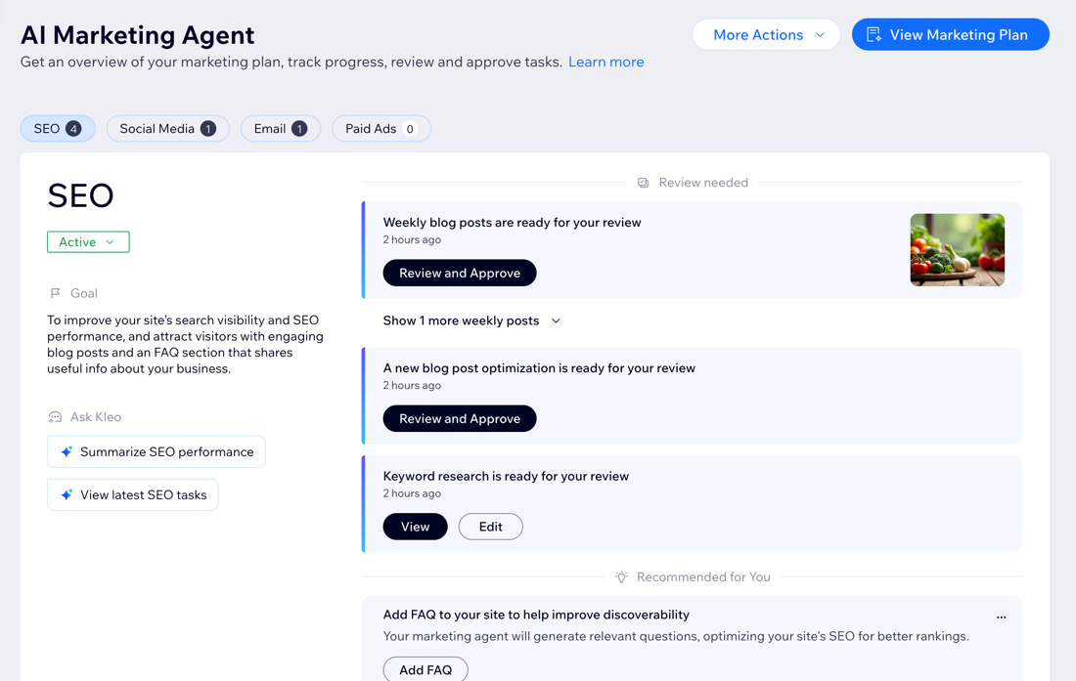1076x681 pixels.
Task: Switch to the Social Media tab
Action: tap(167, 129)
